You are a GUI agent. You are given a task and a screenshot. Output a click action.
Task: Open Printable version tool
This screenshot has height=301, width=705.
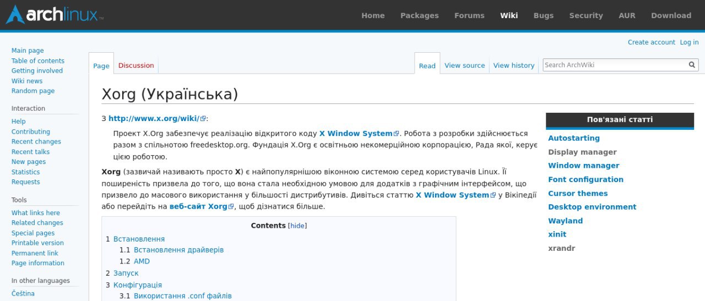pyautogui.click(x=37, y=243)
